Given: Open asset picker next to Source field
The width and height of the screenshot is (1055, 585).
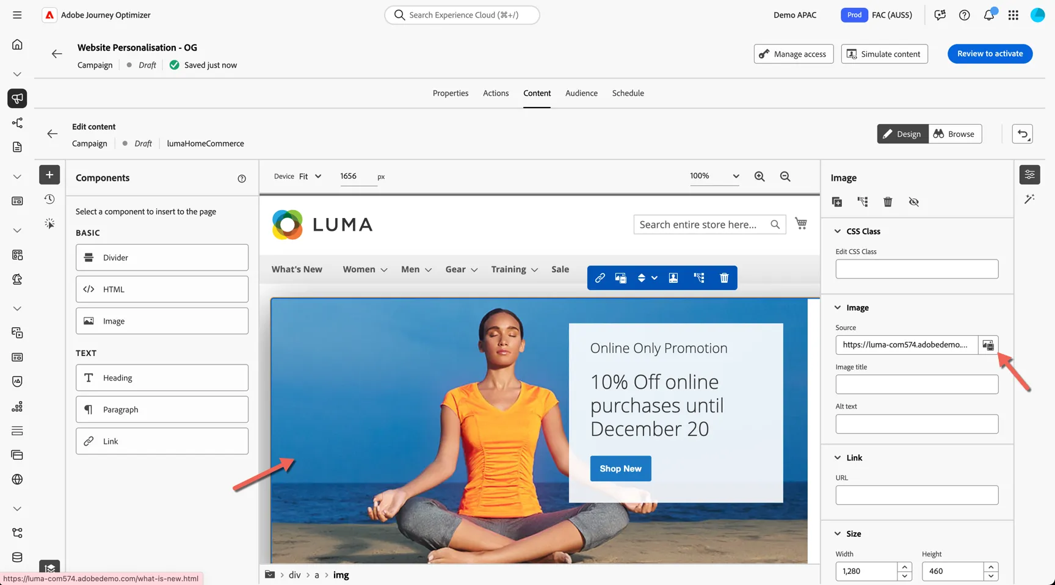Looking at the screenshot, I should pos(988,345).
